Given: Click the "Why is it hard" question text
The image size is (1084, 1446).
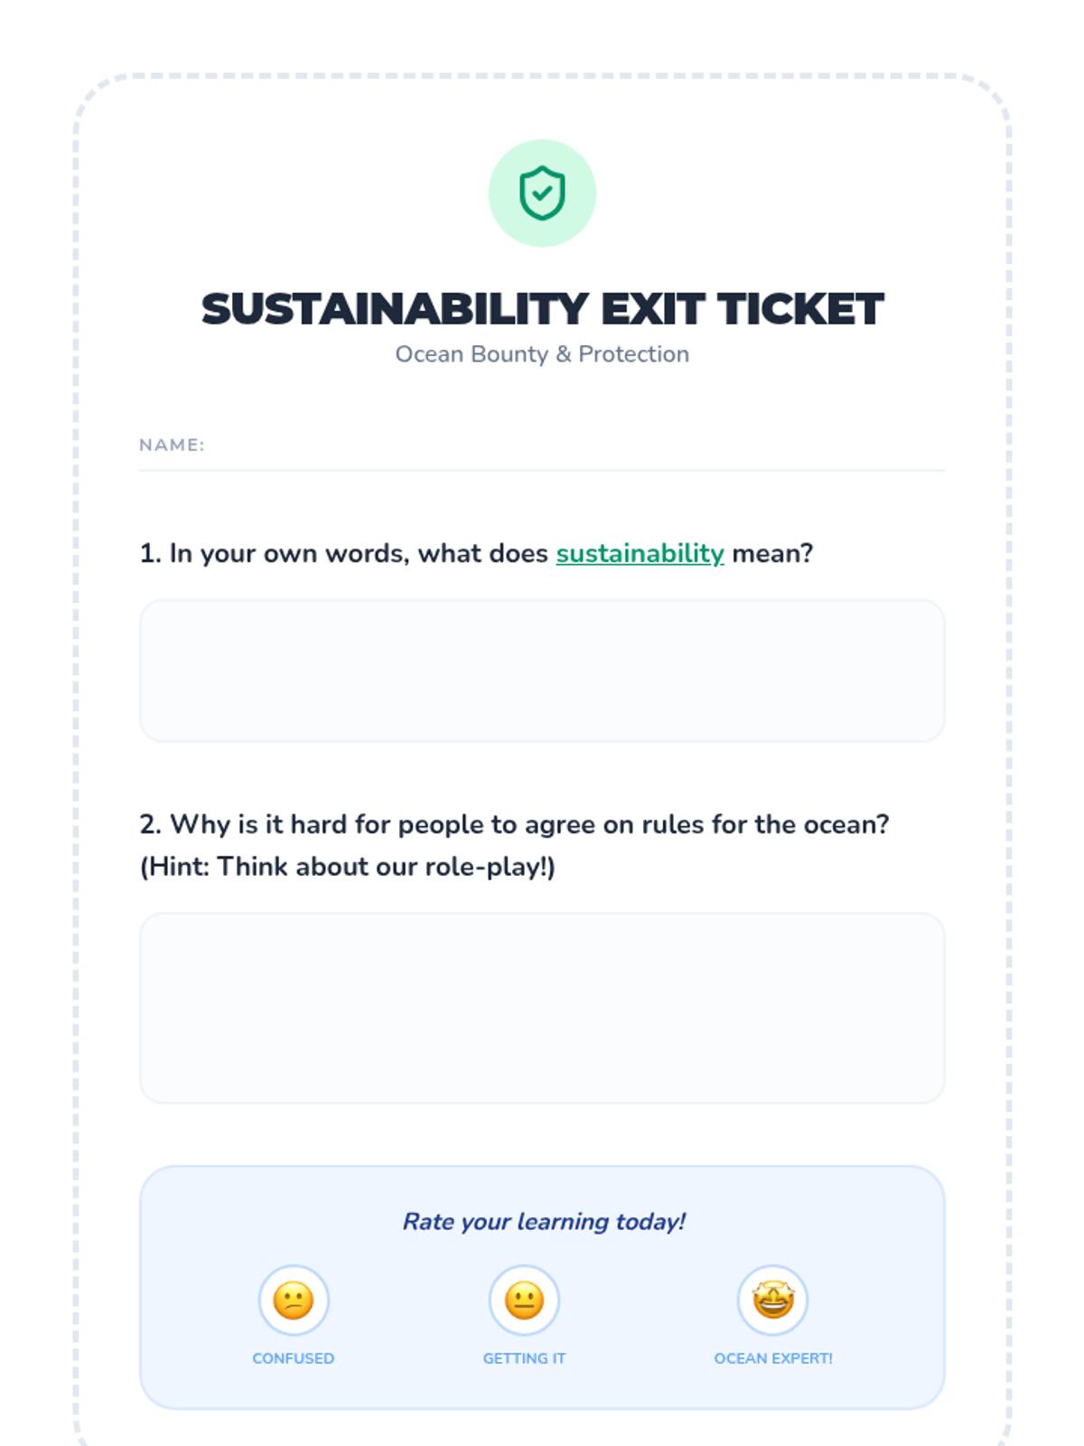Looking at the screenshot, I should [x=515, y=824].
